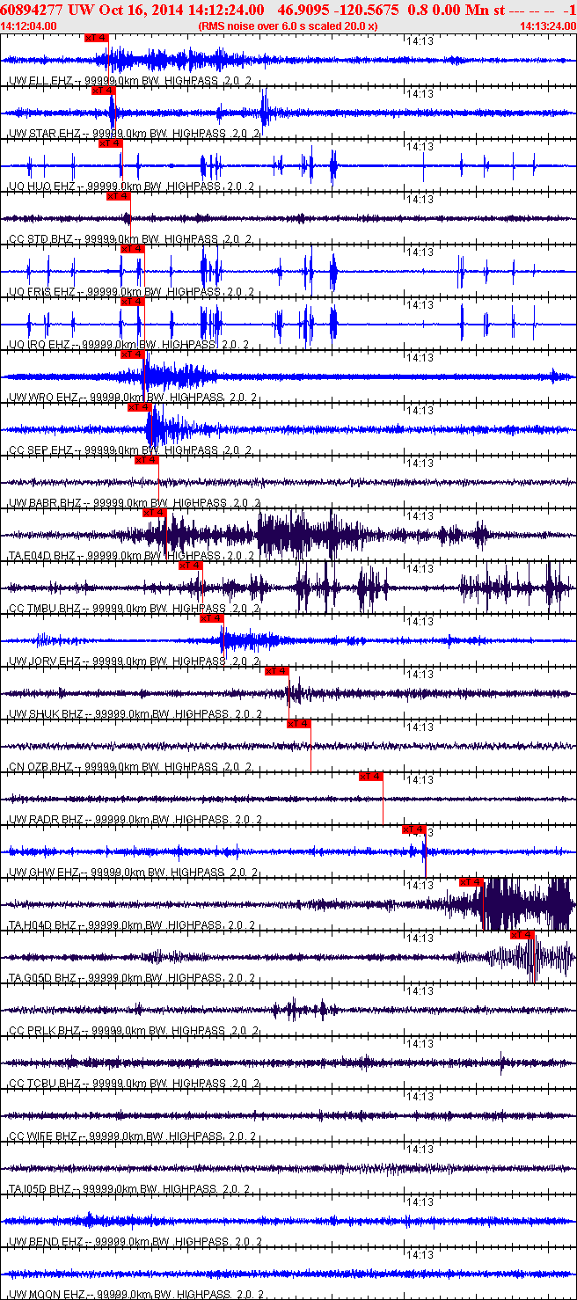The image size is (577, 1300).
Task: Click the red pick marker on UW STAR trace
Action: point(103,91)
